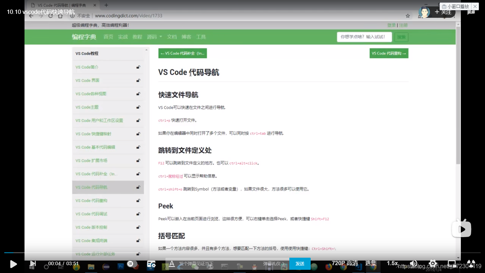Click lock icon beside 'VS Code 扩展市场'

[138, 161]
